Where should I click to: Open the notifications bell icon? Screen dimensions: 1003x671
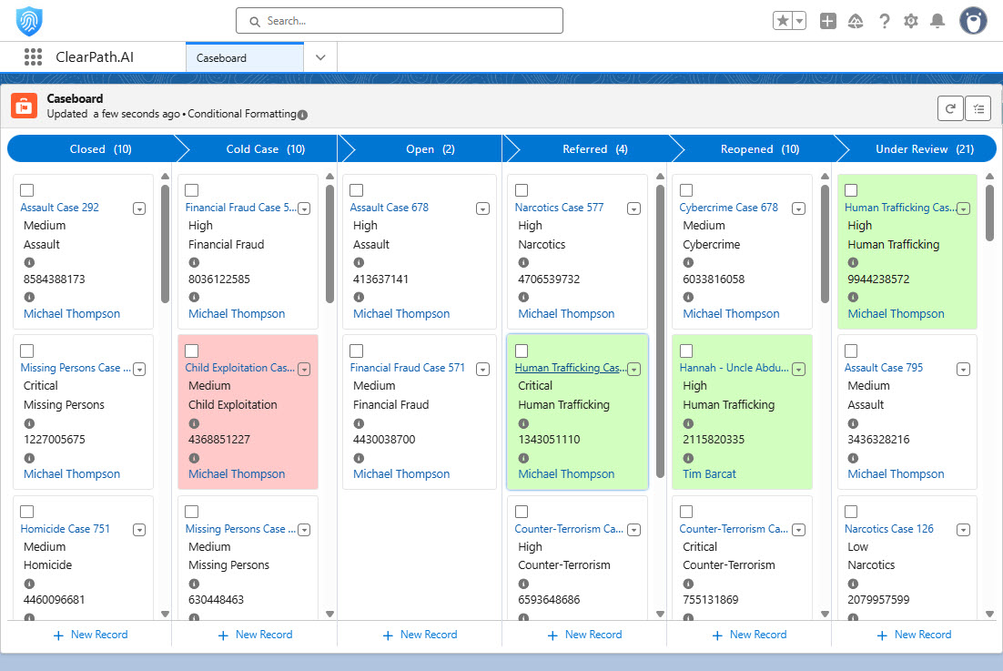point(937,21)
